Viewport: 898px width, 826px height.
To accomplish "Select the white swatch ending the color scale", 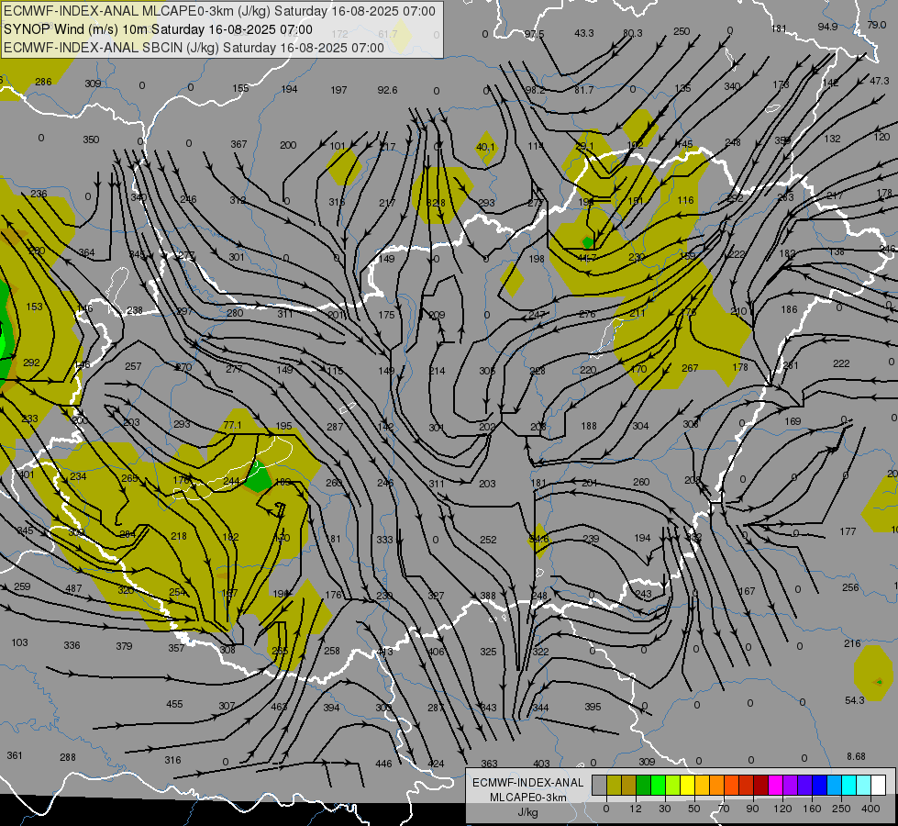I will coord(879,785).
